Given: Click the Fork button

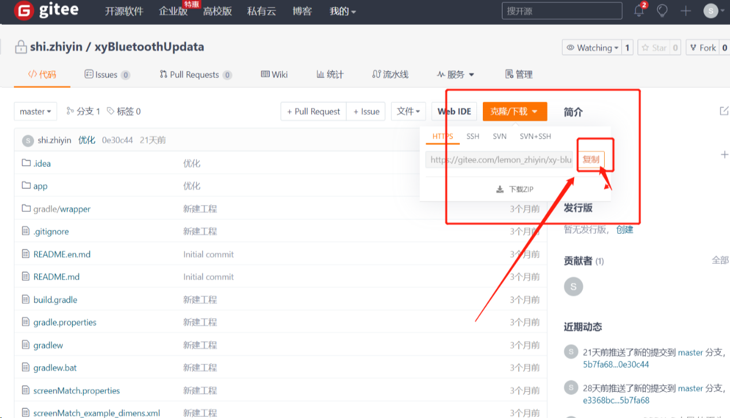Looking at the screenshot, I should [x=702, y=47].
